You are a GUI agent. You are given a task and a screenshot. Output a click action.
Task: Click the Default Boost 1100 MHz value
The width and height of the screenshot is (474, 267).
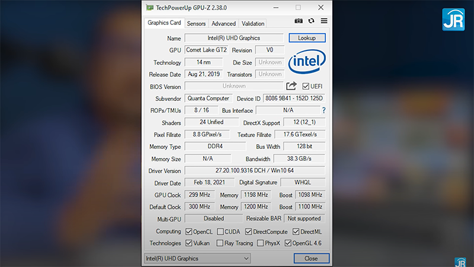coord(310,206)
